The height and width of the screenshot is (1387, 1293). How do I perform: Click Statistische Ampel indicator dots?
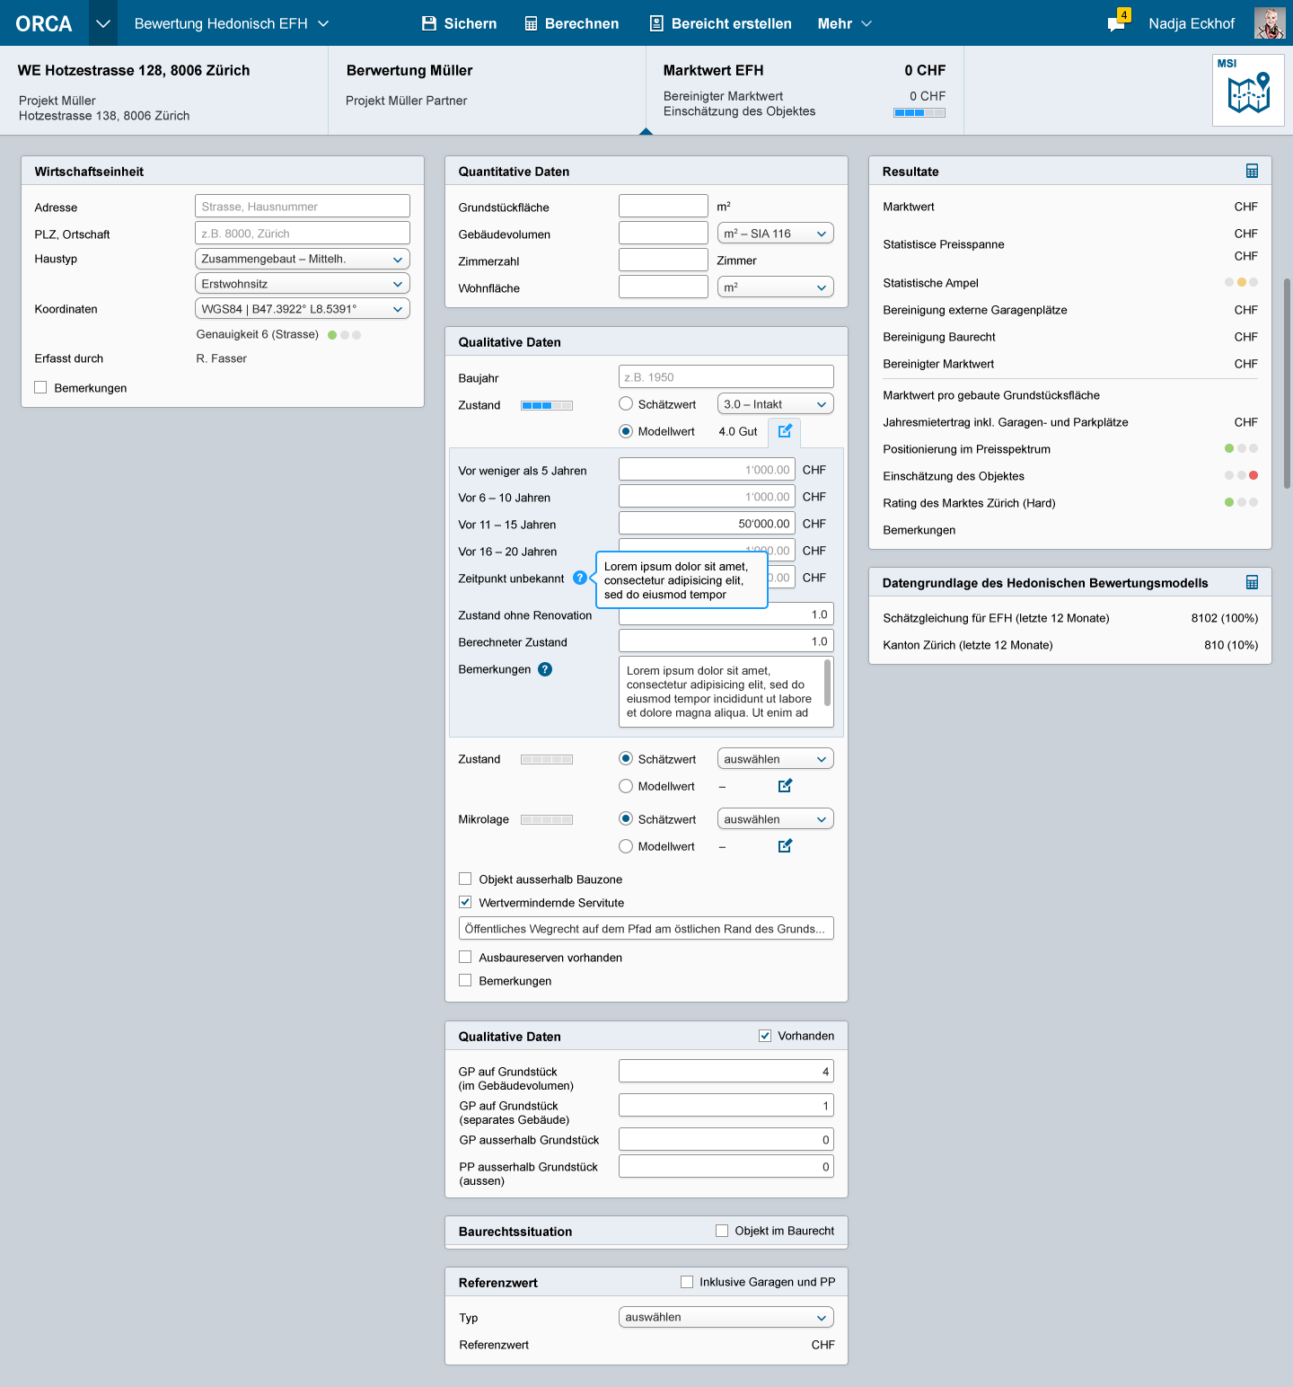[x=1241, y=282]
